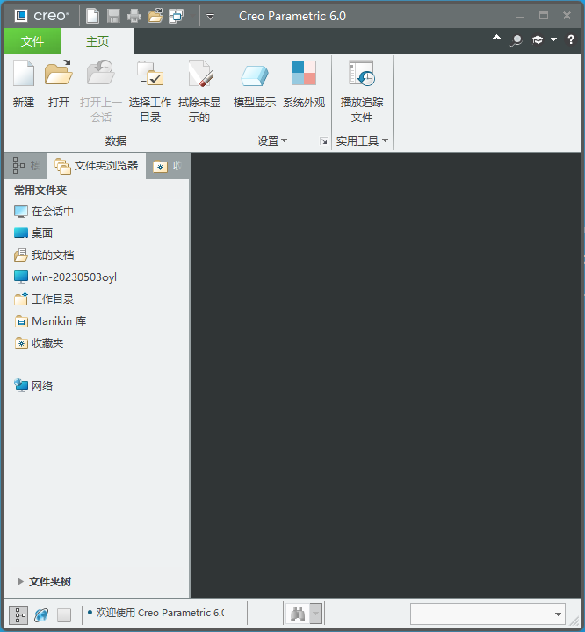Expand the 文件夹树 section
The image size is (585, 632).
click(45, 582)
